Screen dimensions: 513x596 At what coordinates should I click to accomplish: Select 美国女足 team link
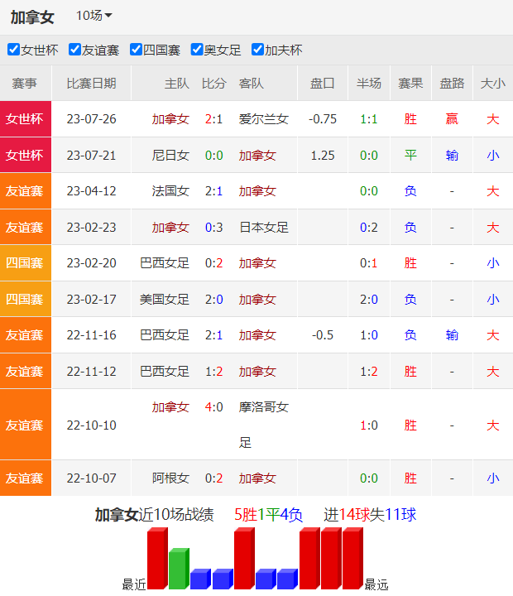click(165, 299)
